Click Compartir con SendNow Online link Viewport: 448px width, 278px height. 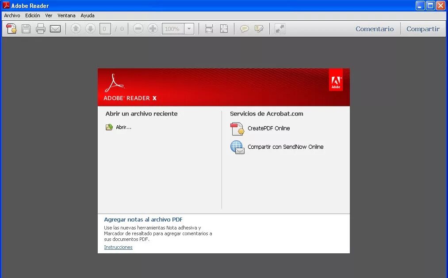(285, 147)
